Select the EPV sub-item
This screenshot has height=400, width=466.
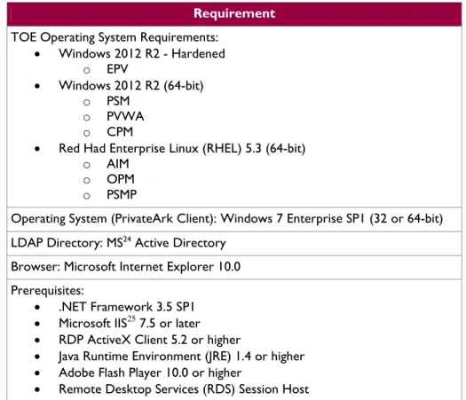117,69
